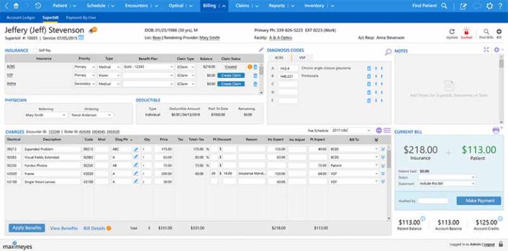Go back with the left arrow icon

[x=7, y=6]
